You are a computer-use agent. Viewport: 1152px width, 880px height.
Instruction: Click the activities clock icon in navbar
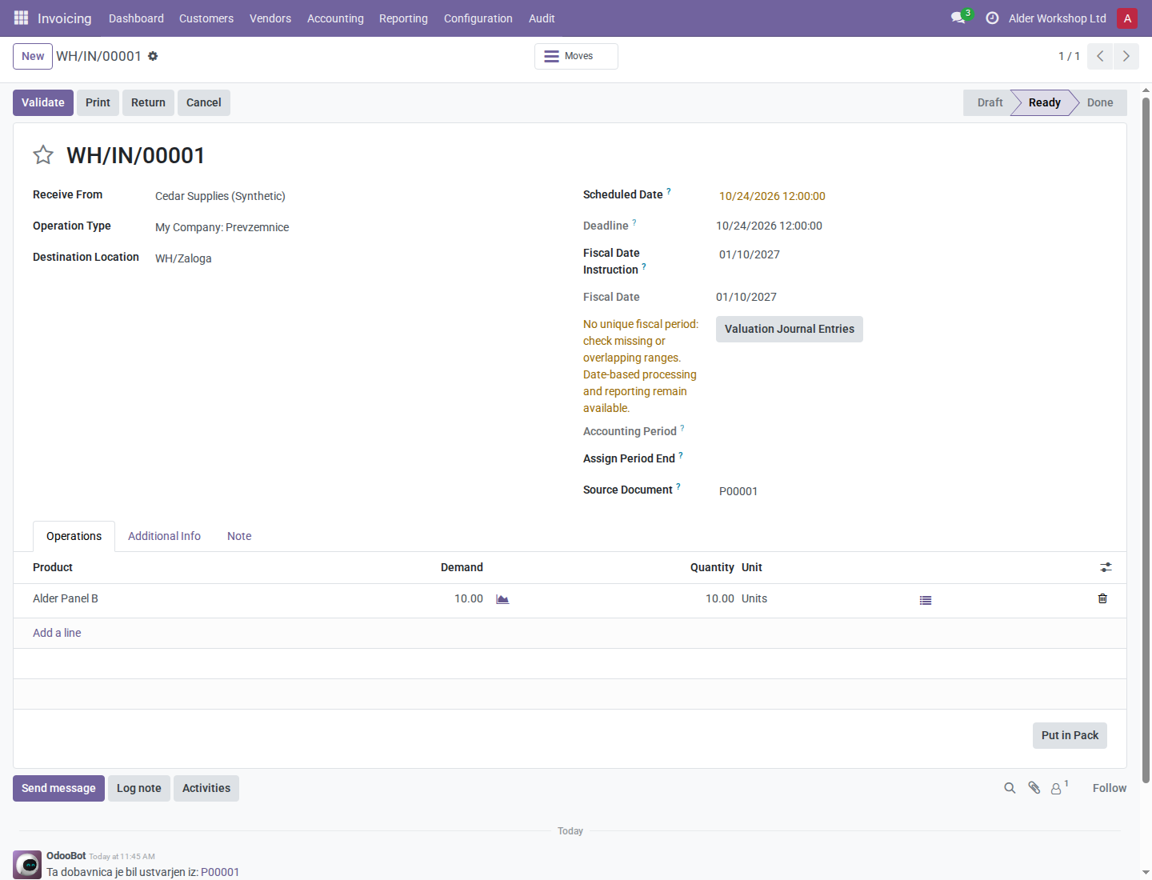(x=992, y=18)
